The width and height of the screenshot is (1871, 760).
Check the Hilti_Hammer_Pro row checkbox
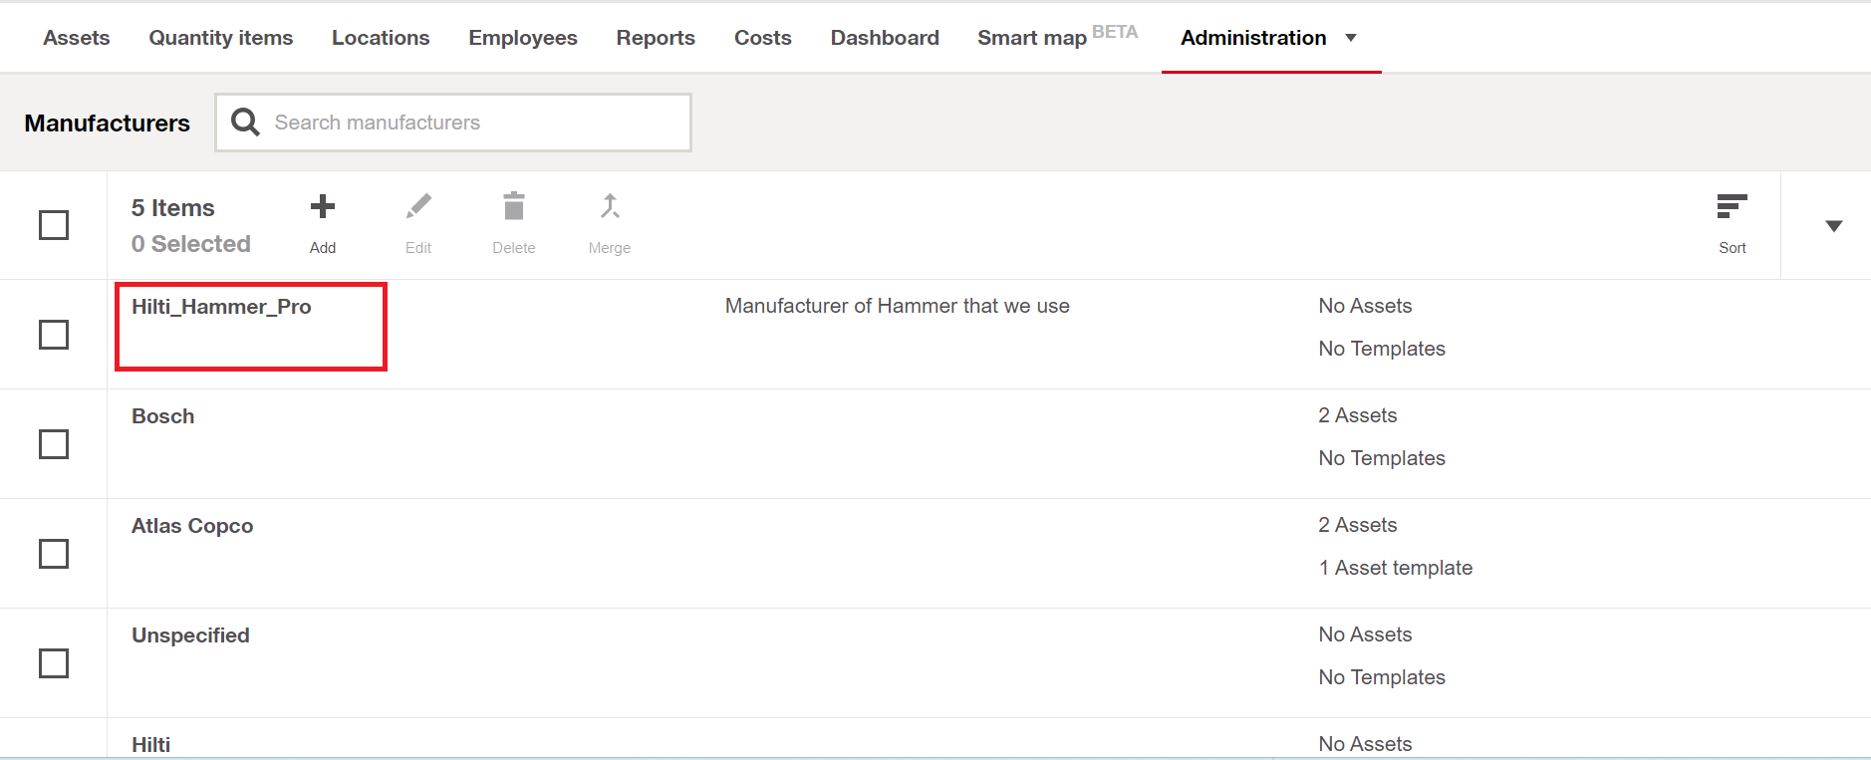[54, 335]
